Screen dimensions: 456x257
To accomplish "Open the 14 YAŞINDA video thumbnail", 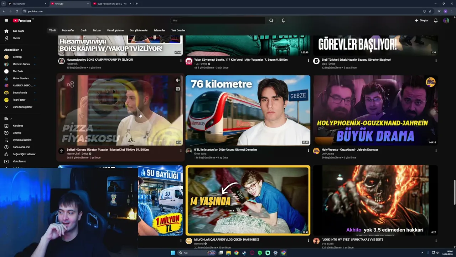I will pos(248,200).
